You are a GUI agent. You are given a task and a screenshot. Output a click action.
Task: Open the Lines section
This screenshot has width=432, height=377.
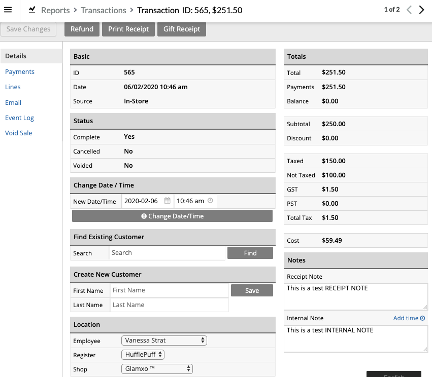point(13,87)
